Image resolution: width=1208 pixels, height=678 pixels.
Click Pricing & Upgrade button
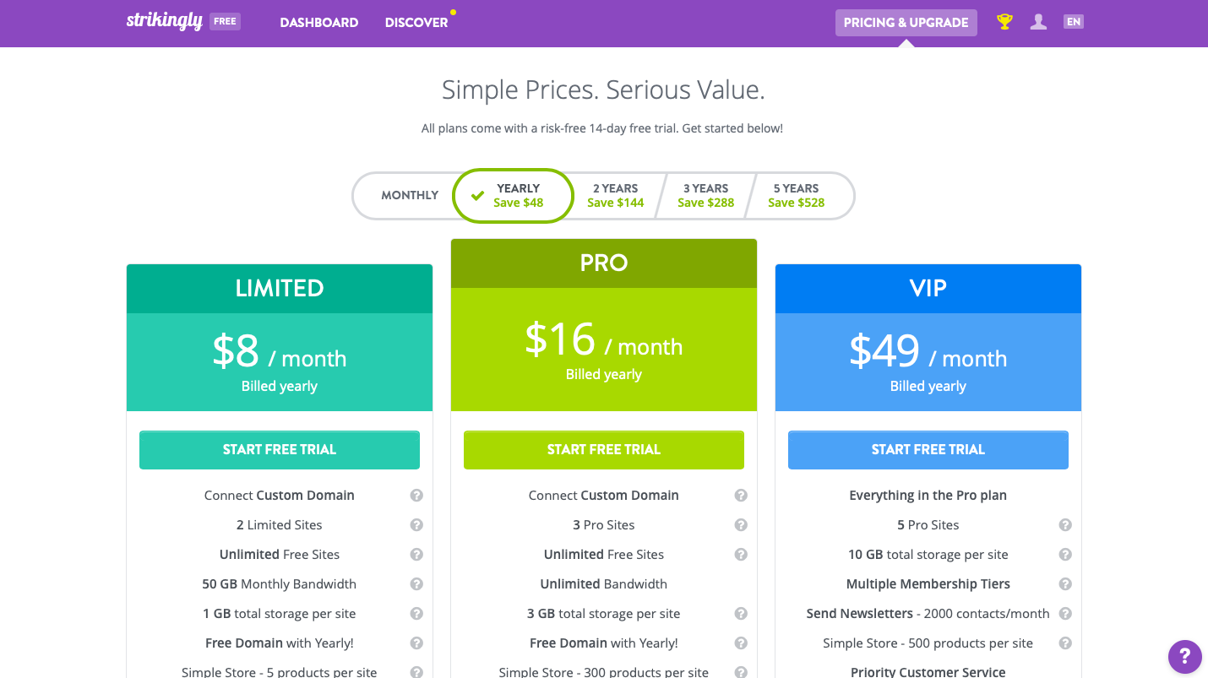point(906,23)
